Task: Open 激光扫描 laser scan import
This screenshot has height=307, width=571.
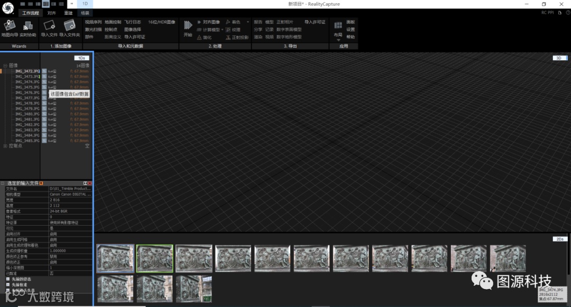Action: [93, 30]
